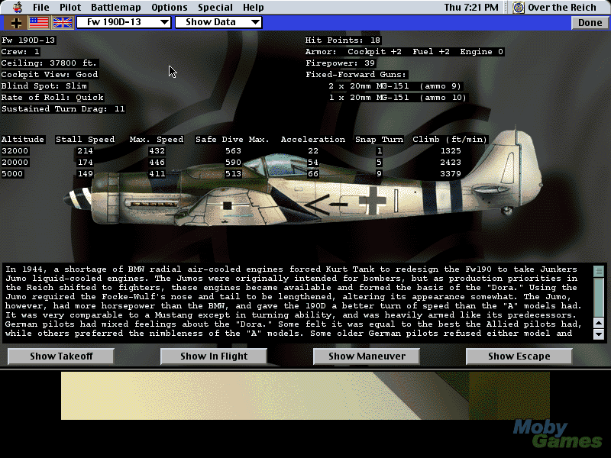The image size is (611, 458).
Task: Click the 'Rate of Roll: Quick' text
Action: (x=53, y=98)
